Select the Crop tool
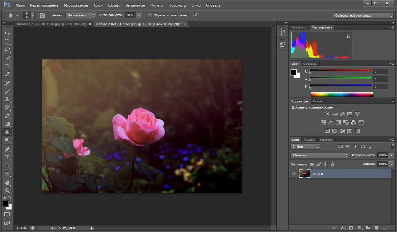 [x=7, y=66]
